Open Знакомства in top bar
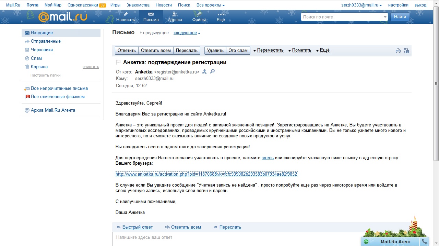Screen dimensions: 439x246 click(x=138, y=5)
